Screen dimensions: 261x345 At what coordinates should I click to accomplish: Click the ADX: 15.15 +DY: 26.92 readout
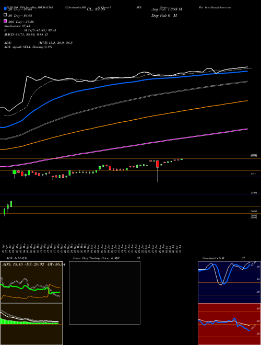[33, 264]
